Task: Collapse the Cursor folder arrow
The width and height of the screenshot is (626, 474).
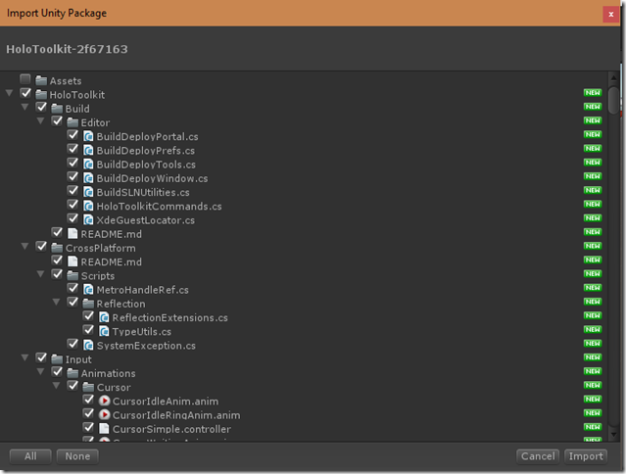Action: 56,386
